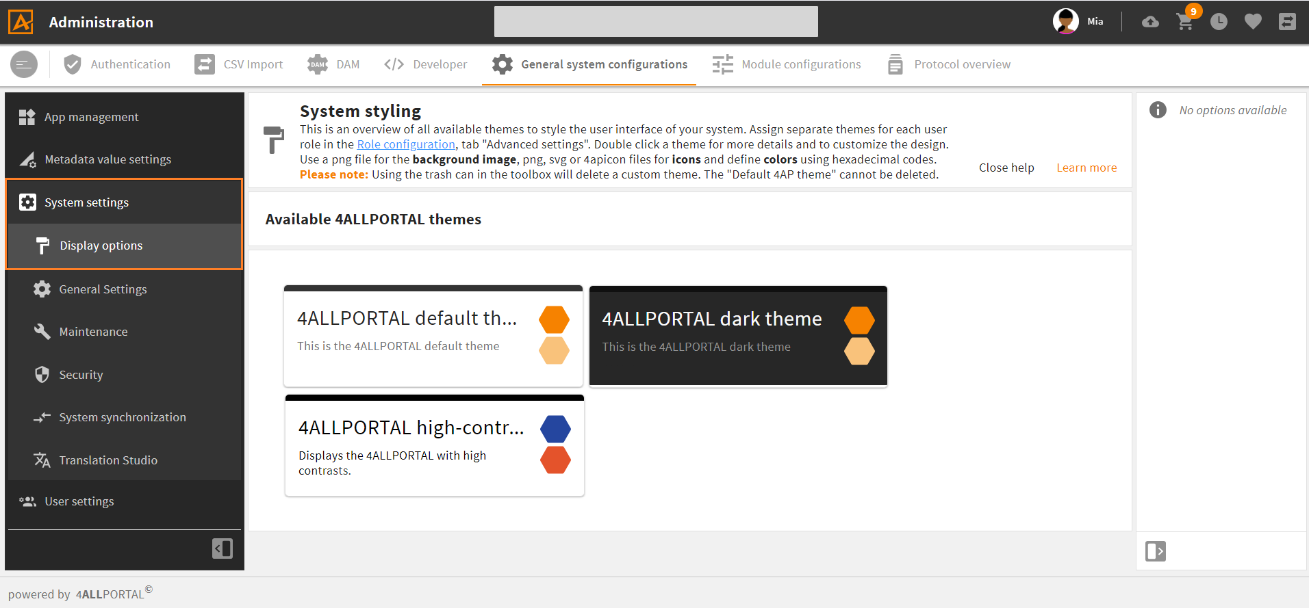1309x608 pixels.
Task: Collapse the right options panel
Action: tap(1156, 551)
